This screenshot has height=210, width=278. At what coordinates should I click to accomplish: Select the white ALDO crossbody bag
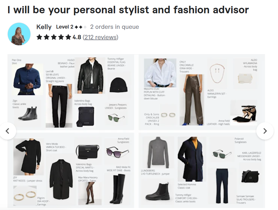click(245, 78)
